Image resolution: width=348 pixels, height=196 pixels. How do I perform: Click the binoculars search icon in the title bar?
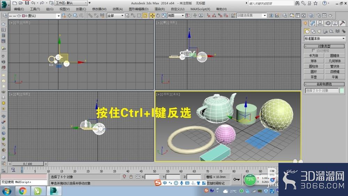tap(298, 3)
